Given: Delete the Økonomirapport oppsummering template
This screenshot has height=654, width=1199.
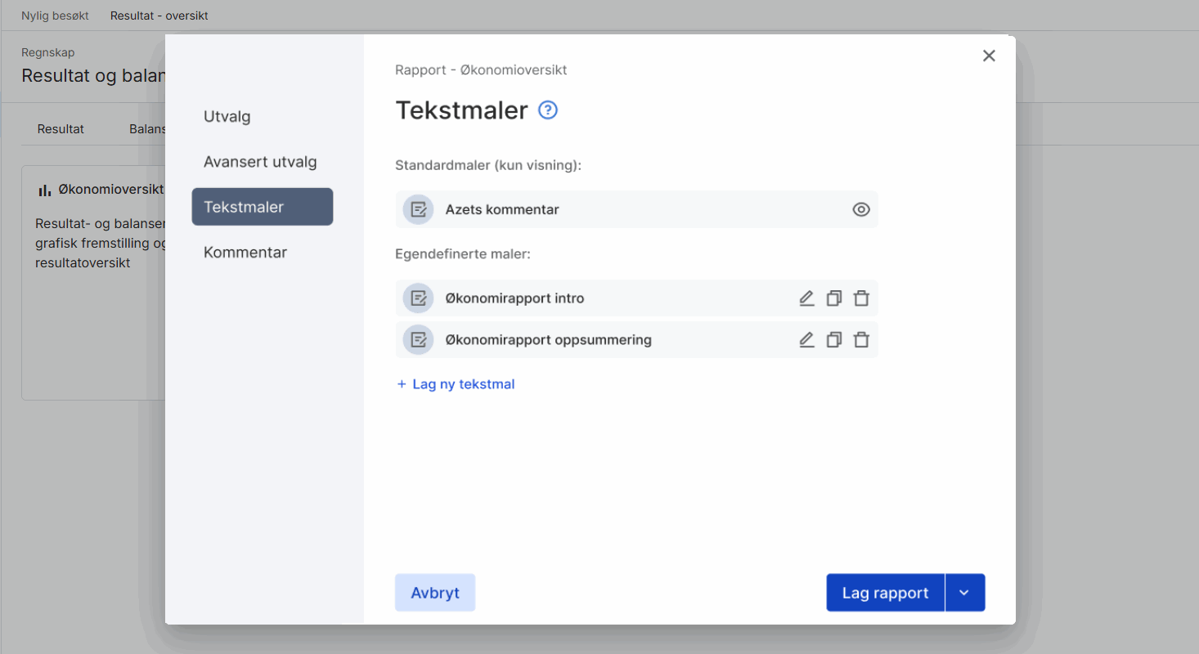Looking at the screenshot, I should 861,339.
